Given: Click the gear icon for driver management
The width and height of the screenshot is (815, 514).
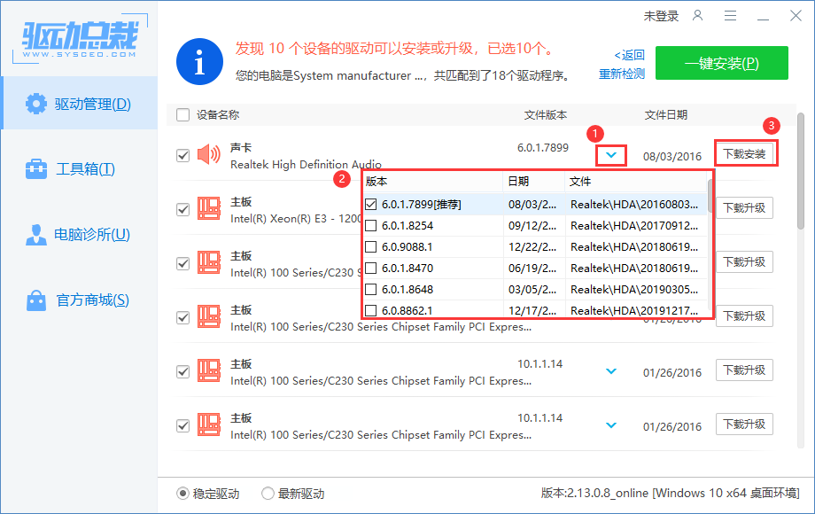Looking at the screenshot, I should click(x=35, y=104).
